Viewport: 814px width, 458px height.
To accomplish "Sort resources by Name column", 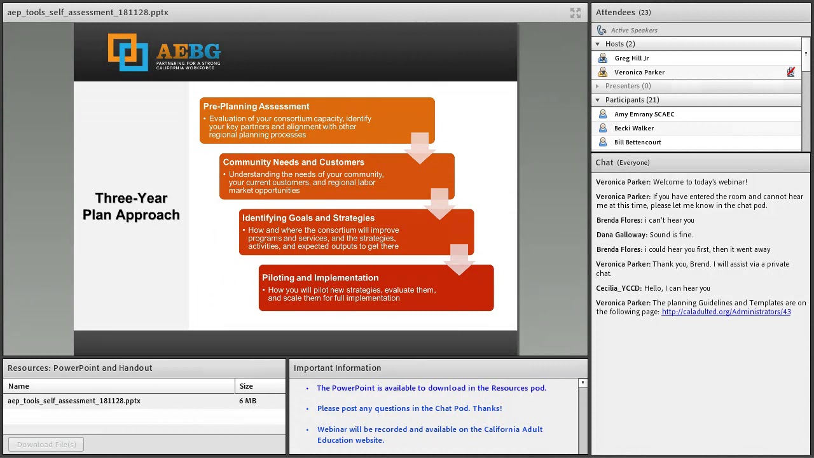I will (x=119, y=386).
